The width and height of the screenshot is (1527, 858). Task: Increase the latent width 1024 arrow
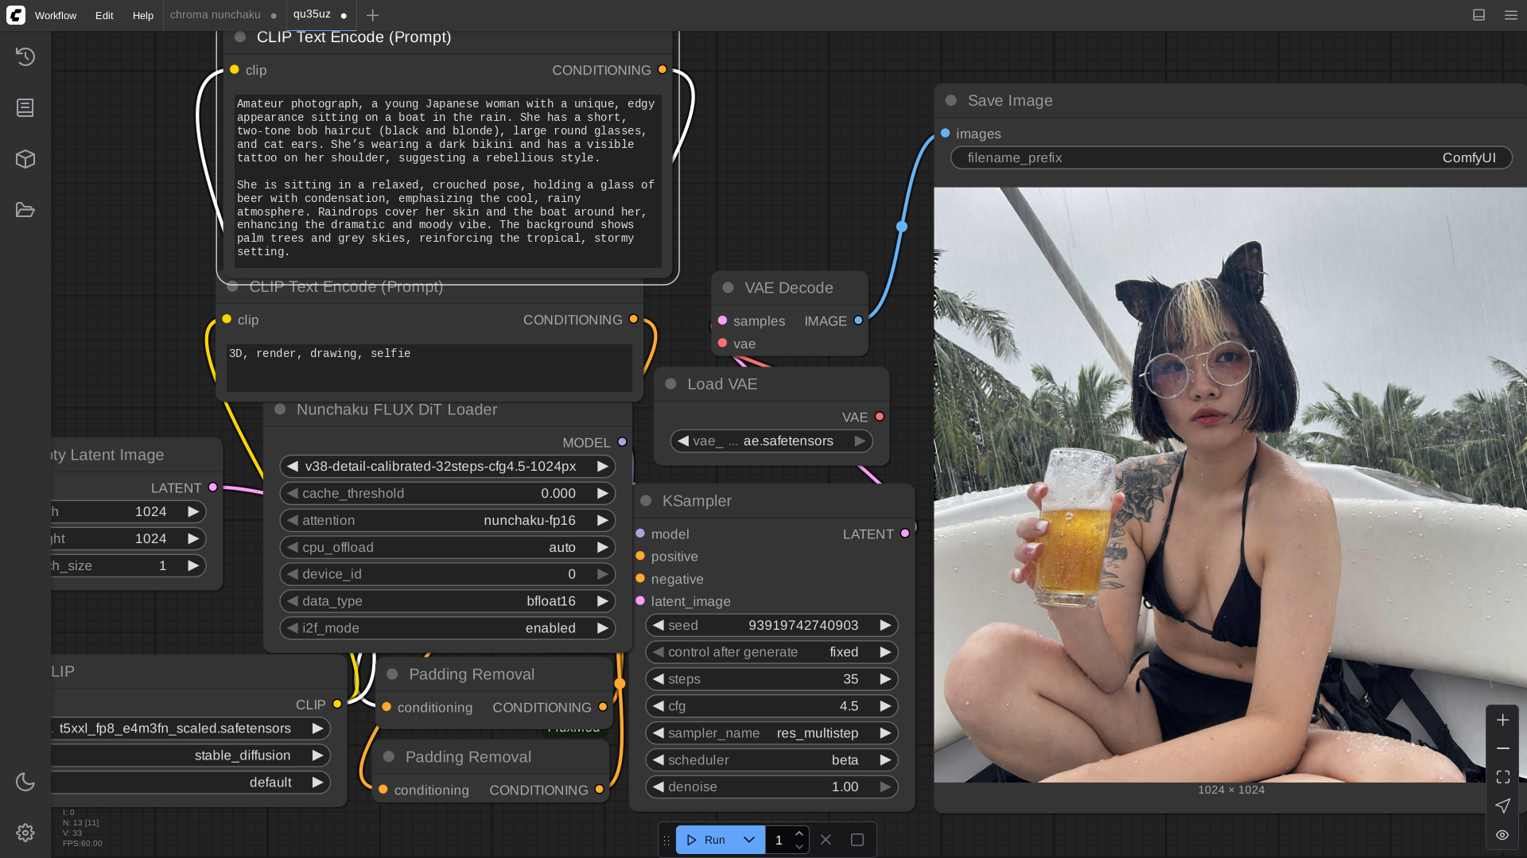coord(193,511)
